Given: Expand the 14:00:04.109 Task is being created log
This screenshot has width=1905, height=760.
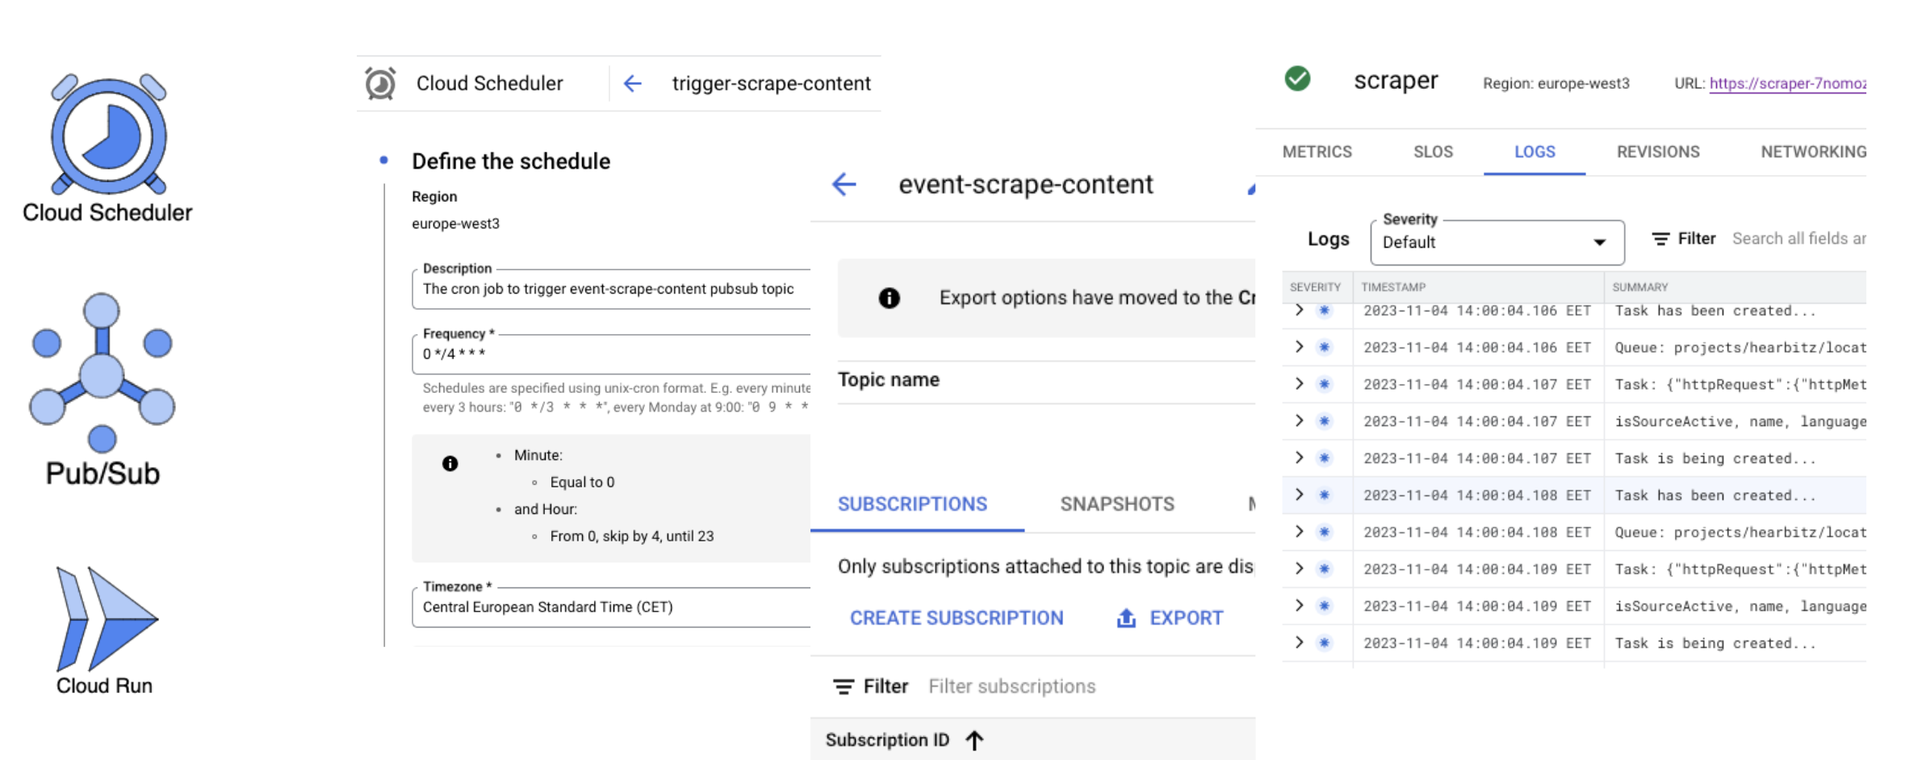Looking at the screenshot, I should tap(1299, 642).
